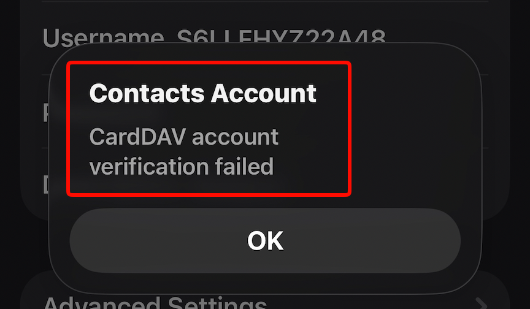The image size is (530, 309).
Task: Tap the word Settings in bottom row
Action: (x=217, y=303)
